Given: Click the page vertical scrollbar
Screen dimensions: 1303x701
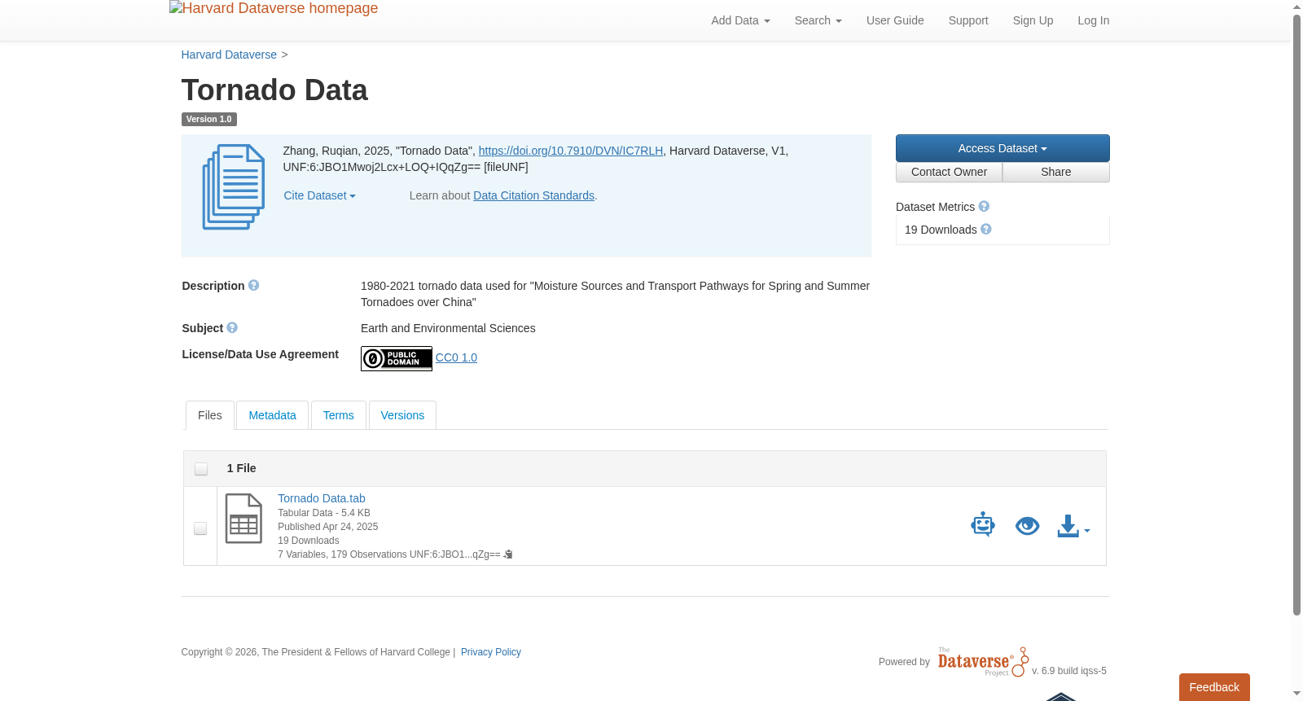Looking at the screenshot, I should point(1297,315).
